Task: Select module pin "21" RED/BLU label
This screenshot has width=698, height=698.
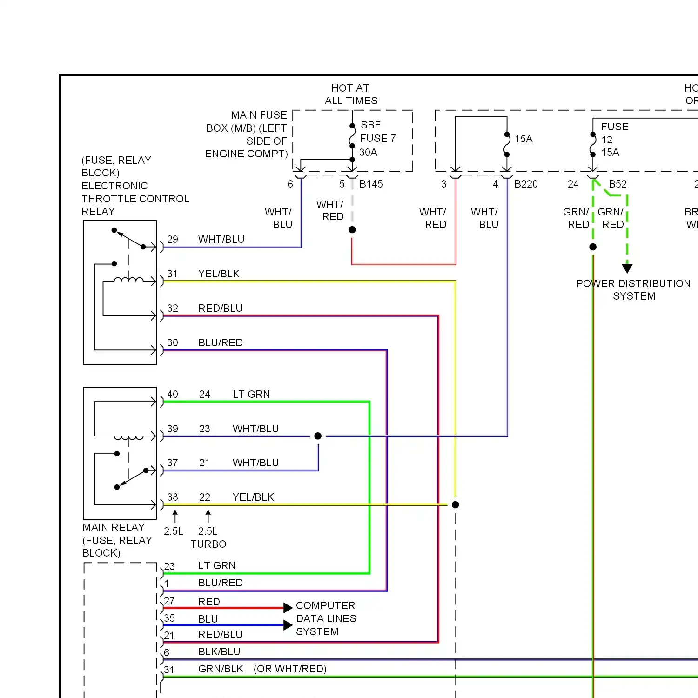Action: (x=220, y=634)
